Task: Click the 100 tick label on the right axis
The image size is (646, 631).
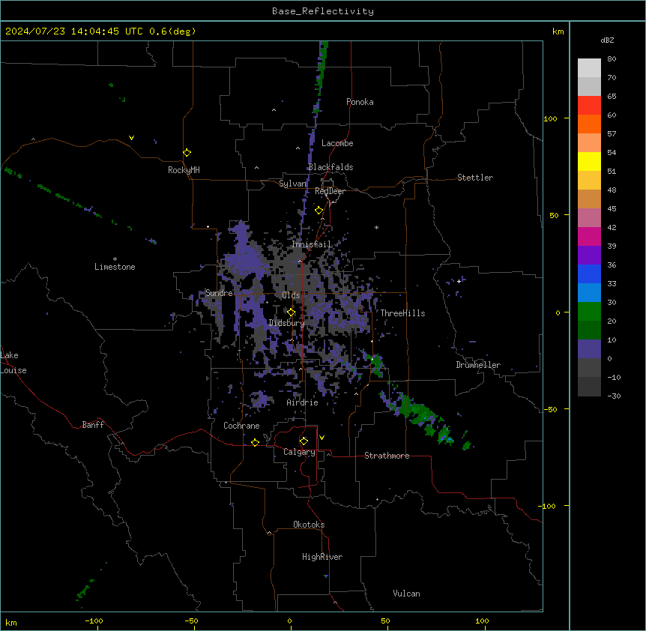Action: click(x=550, y=118)
